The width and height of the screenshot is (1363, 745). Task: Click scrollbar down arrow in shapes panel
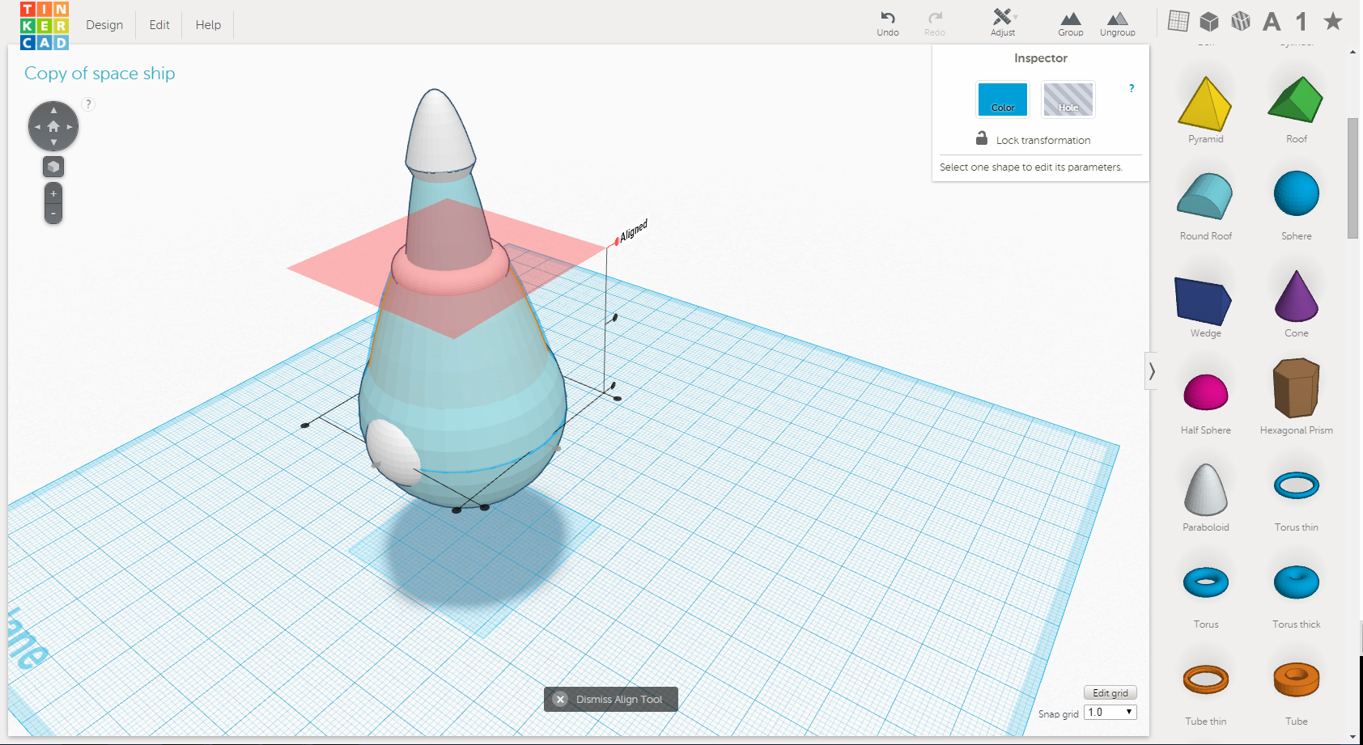coord(1353,737)
